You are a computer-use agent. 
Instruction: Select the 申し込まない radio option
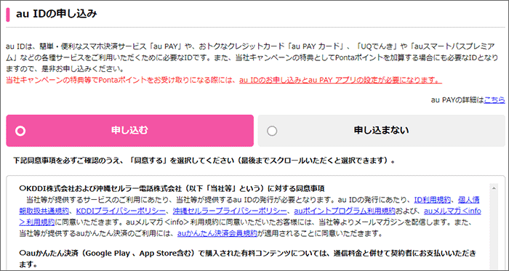(x=382, y=131)
